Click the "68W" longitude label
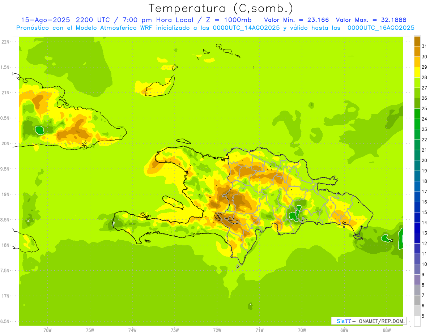434x335 pixels. tap(387, 330)
